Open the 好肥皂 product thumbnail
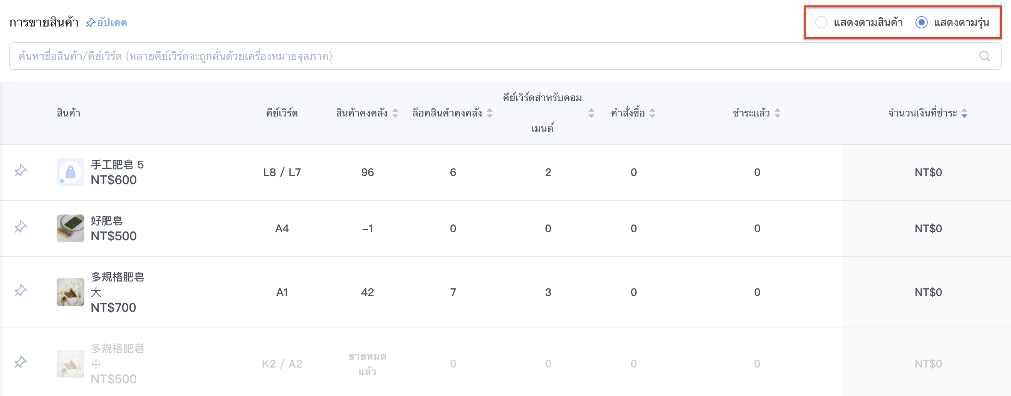Viewport: 1011px width, 396px height. tap(70, 228)
